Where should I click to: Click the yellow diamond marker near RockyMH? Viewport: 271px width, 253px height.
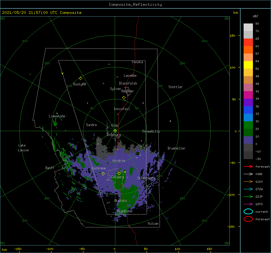click(x=80, y=79)
